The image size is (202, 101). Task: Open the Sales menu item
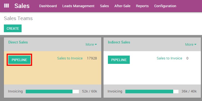(x=104, y=6)
